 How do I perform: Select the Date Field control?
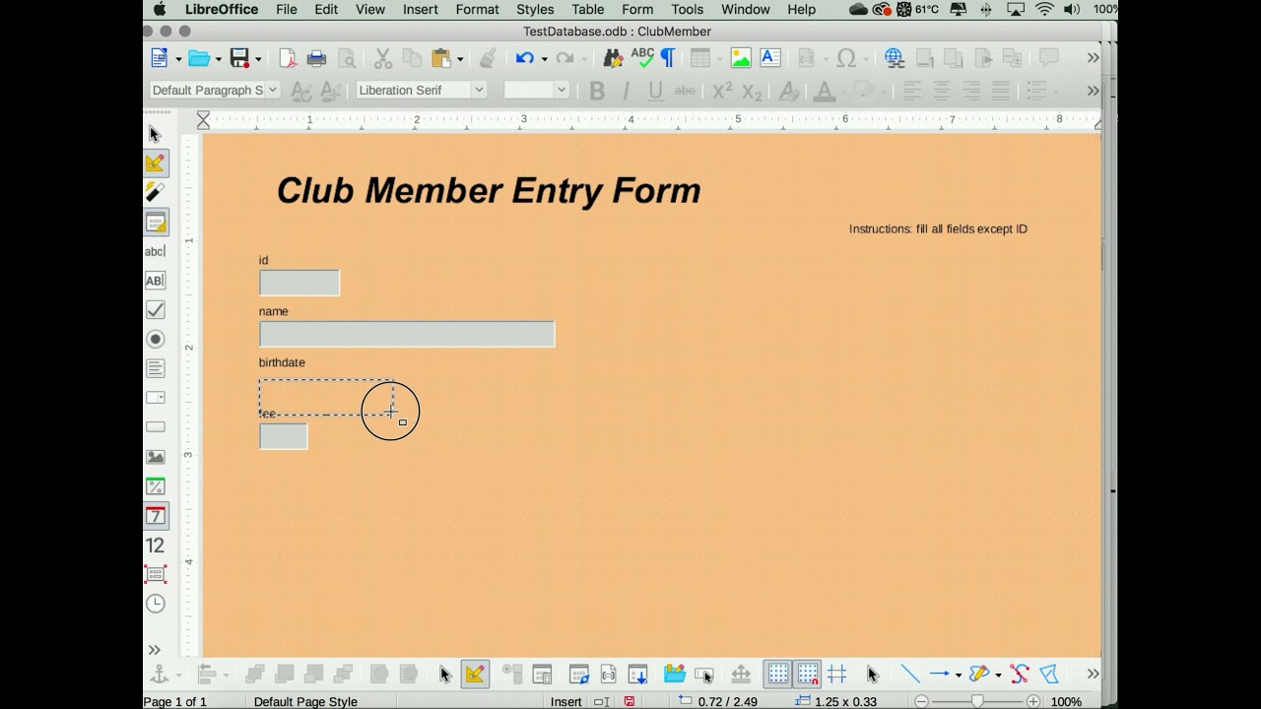(x=156, y=516)
